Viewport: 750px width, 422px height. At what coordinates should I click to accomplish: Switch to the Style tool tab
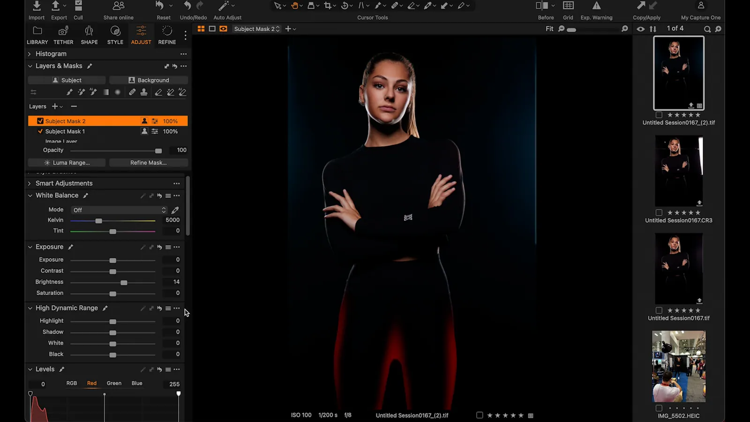(115, 35)
